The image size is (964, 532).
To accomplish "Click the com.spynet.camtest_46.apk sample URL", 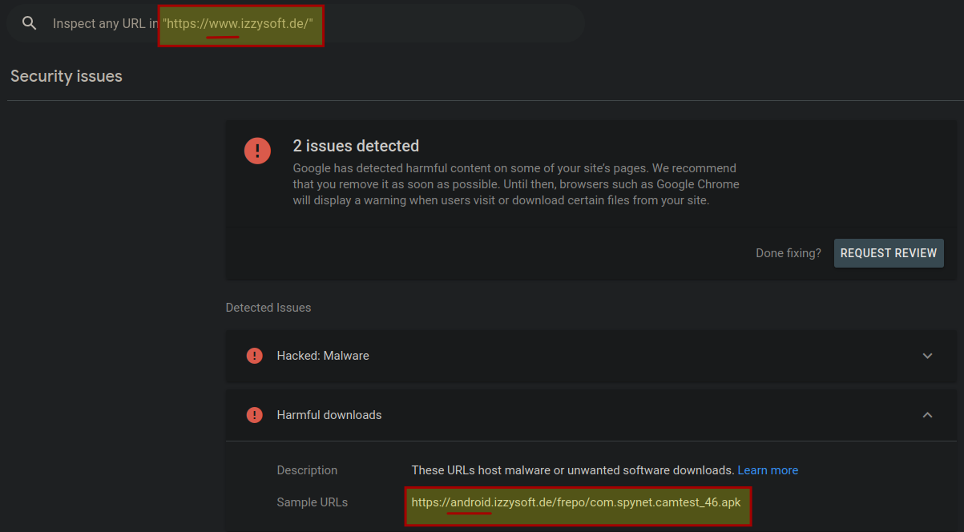I will tap(576, 502).
